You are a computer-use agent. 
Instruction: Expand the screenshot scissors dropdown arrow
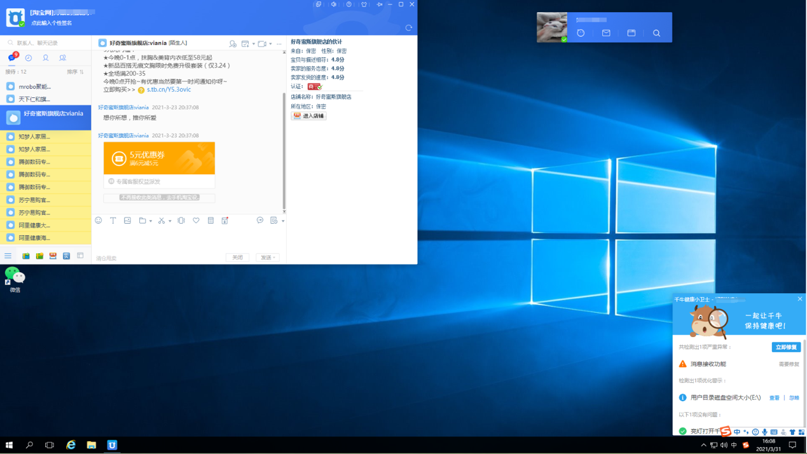170,221
